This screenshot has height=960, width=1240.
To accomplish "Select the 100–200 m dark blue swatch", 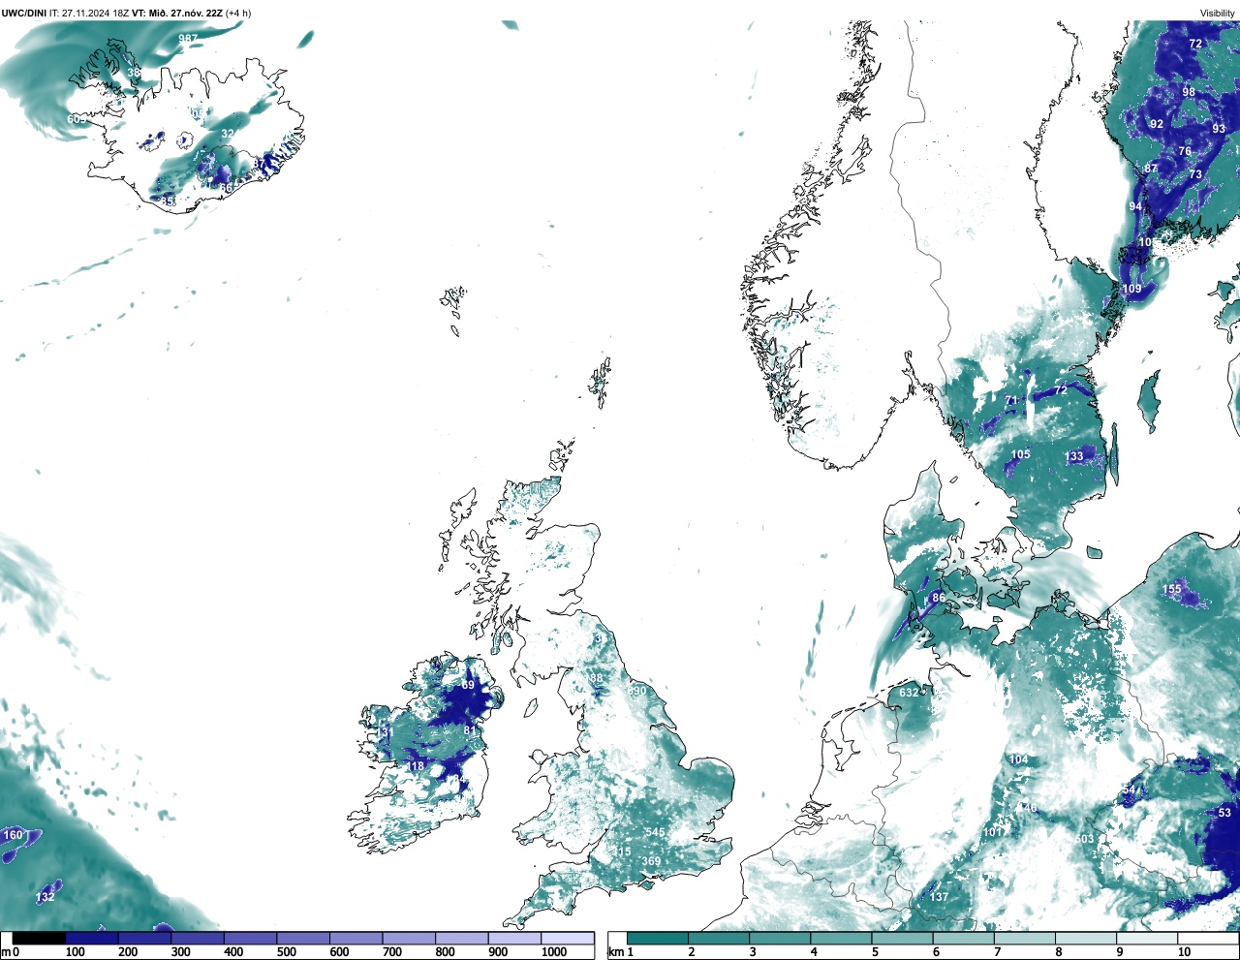I will (x=92, y=938).
